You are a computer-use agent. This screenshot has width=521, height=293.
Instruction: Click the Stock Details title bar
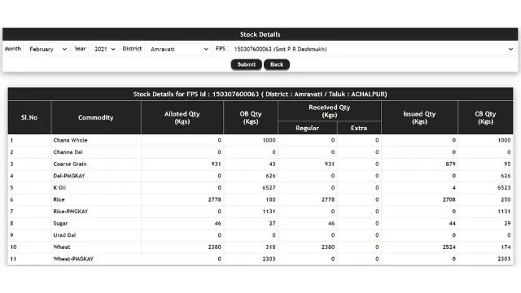coord(260,34)
